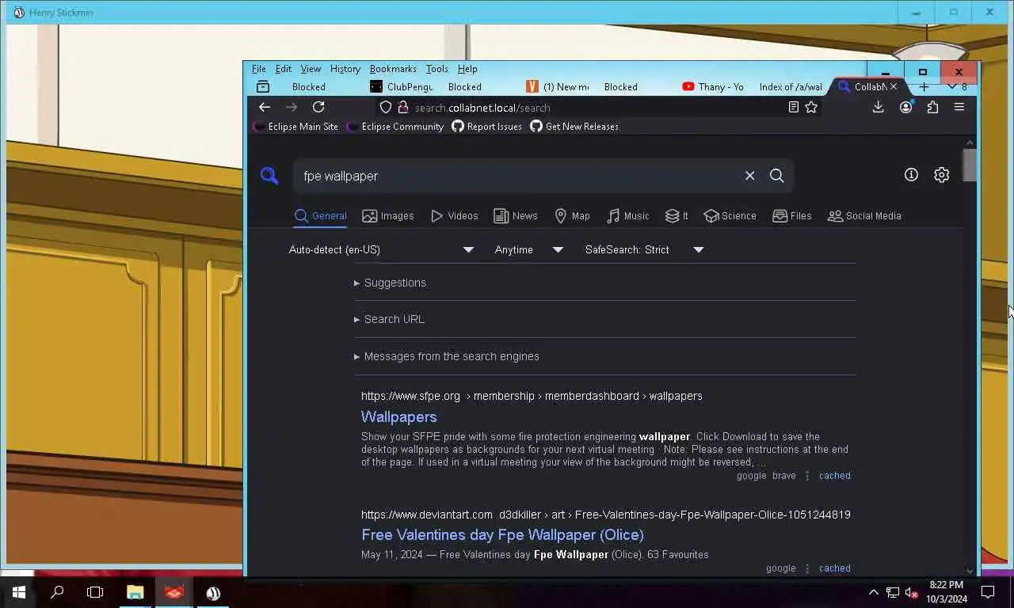This screenshot has width=1014, height=608.
Task: Open the hamburger application menu
Action: click(x=959, y=108)
